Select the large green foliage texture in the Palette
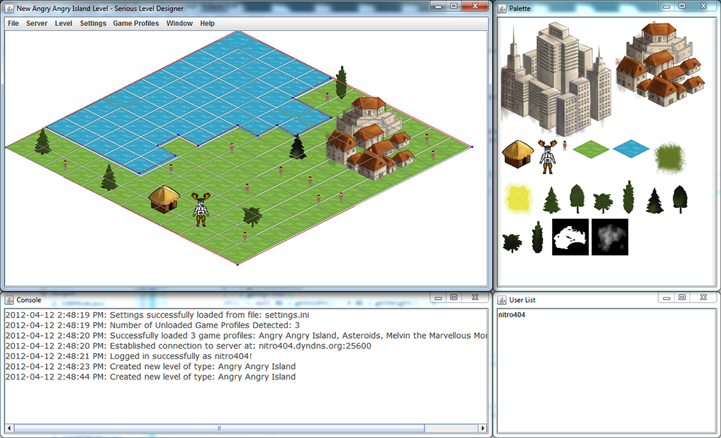The width and height of the screenshot is (721, 438). pyautogui.click(x=670, y=158)
